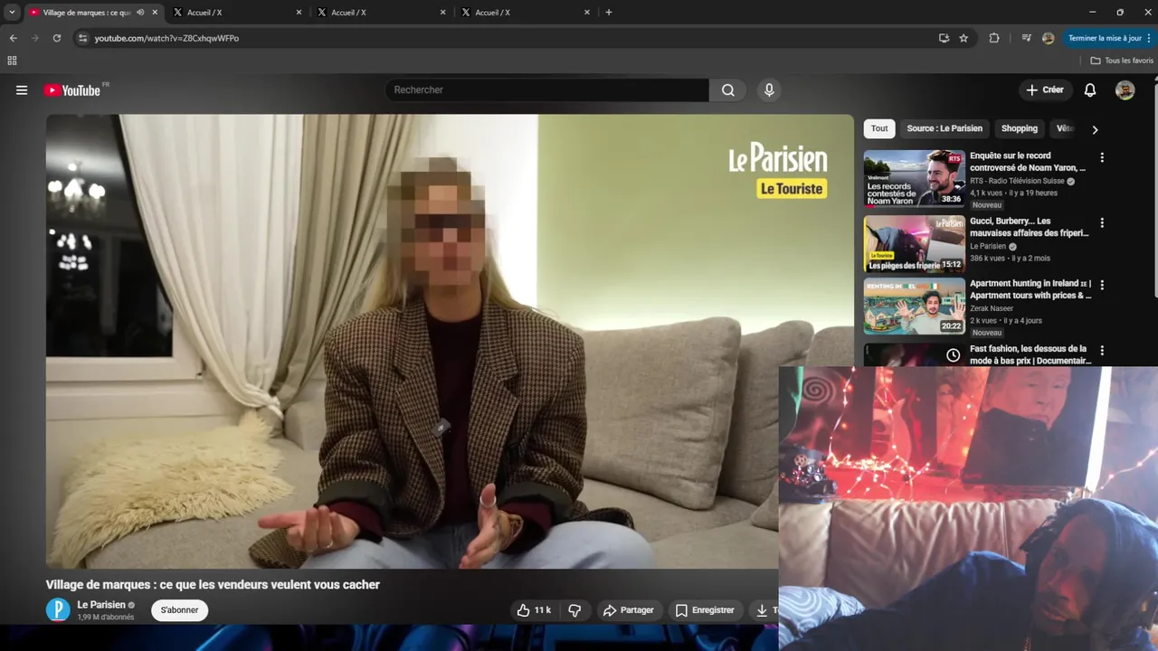Click the YouTube search magnifier button
The height and width of the screenshot is (651, 1158).
[728, 90]
